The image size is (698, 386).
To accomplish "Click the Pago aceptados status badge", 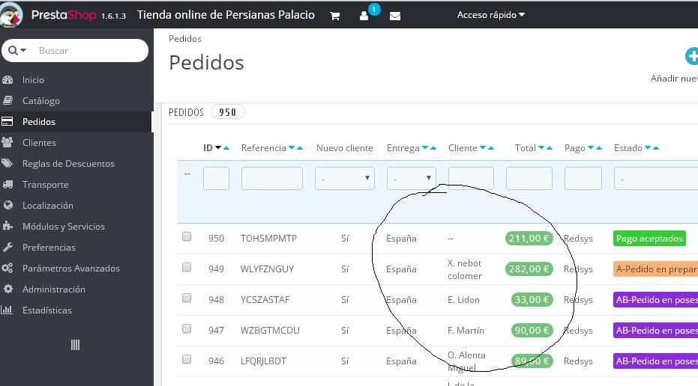I will pyautogui.click(x=649, y=239).
